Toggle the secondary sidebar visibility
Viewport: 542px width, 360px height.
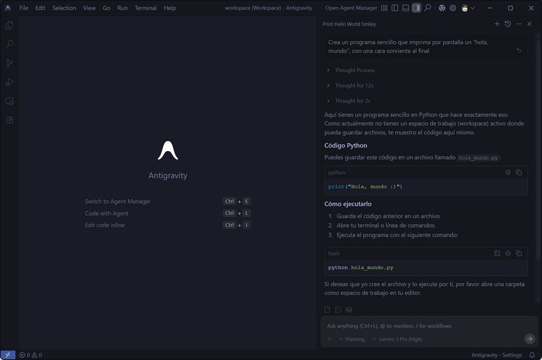click(x=416, y=8)
